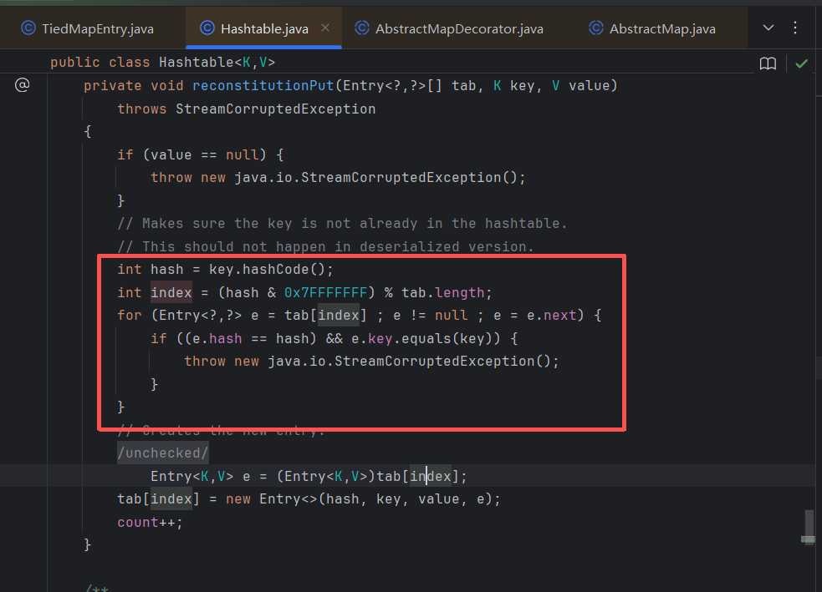This screenshot has height=592, width=822.
Task: Click the class icon on AbstractMap.java tab
Action: 596,28
